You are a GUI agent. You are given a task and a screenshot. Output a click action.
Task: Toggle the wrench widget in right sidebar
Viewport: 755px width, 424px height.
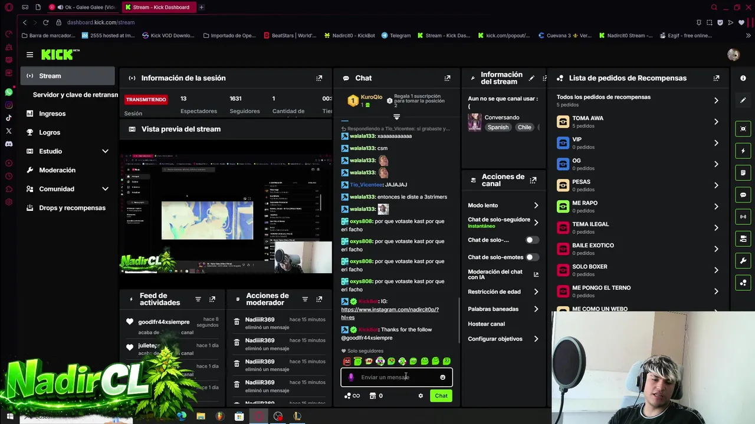tap(743, 261)
